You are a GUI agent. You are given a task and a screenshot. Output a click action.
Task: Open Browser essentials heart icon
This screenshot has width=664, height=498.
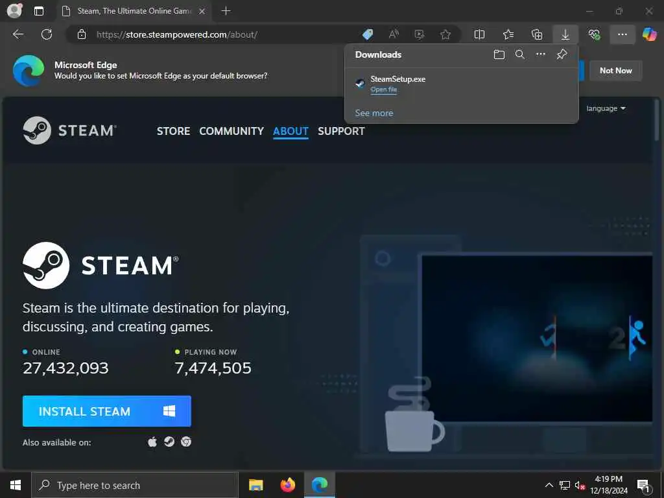pos(594,34)
